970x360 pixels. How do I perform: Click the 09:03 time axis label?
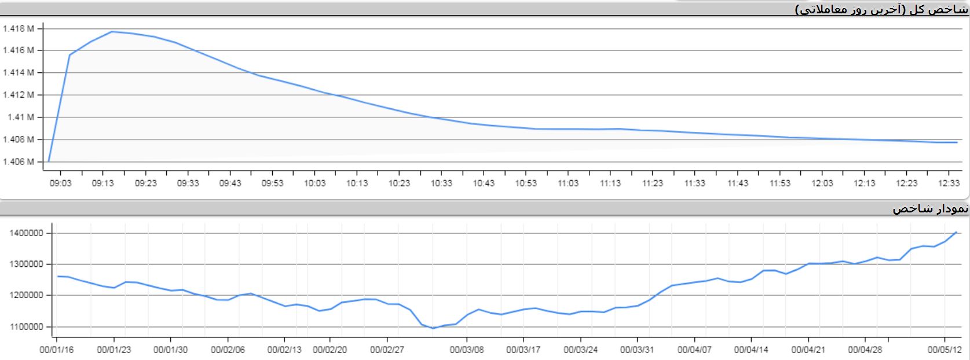click(x=61, y=183)
